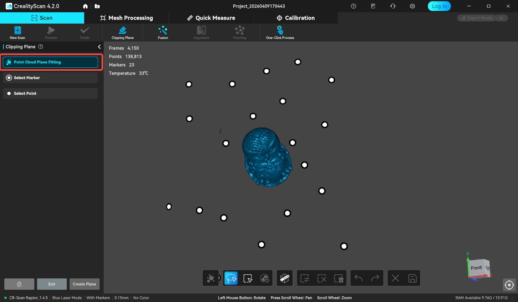
Task: Choose the Select Marker option
Action: 50,78
